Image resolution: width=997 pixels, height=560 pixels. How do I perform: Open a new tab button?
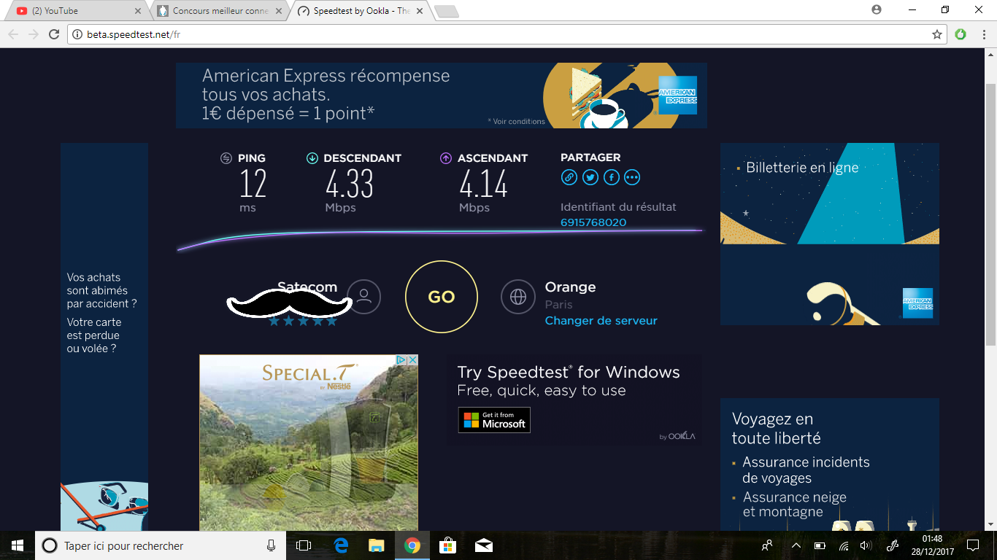(447, 12)
